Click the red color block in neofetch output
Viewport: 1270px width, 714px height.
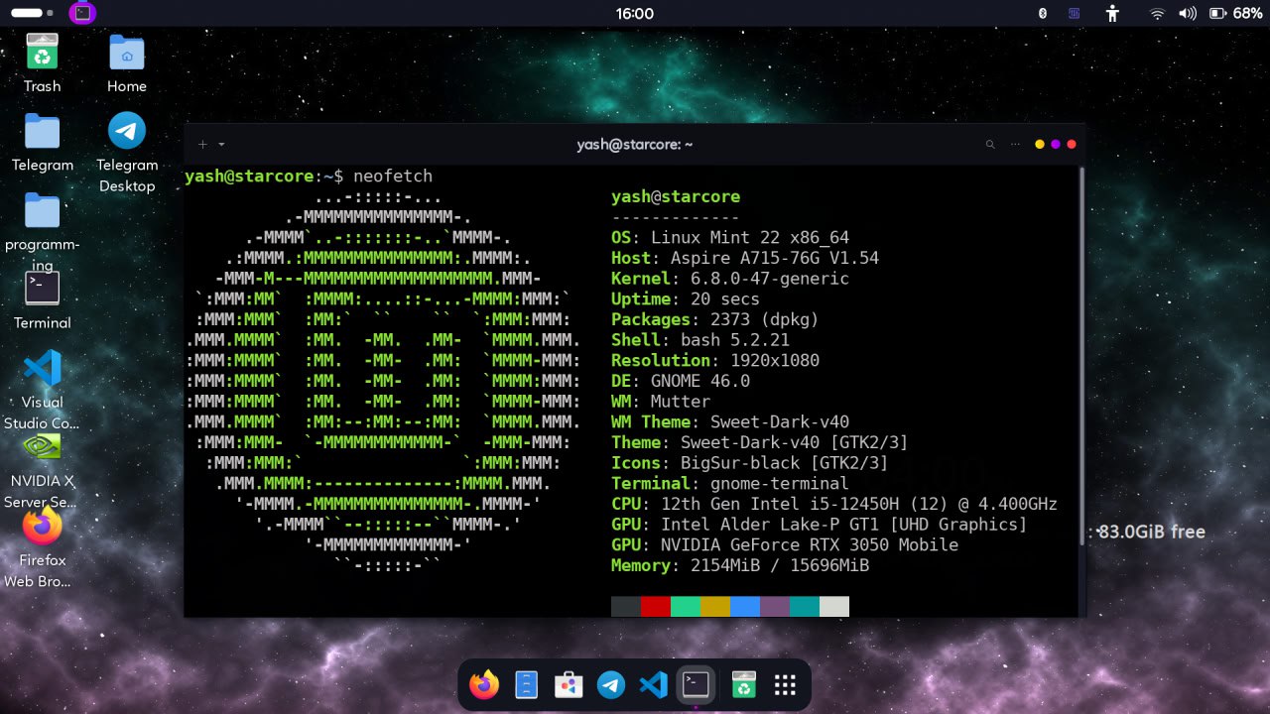pos(656,607)
